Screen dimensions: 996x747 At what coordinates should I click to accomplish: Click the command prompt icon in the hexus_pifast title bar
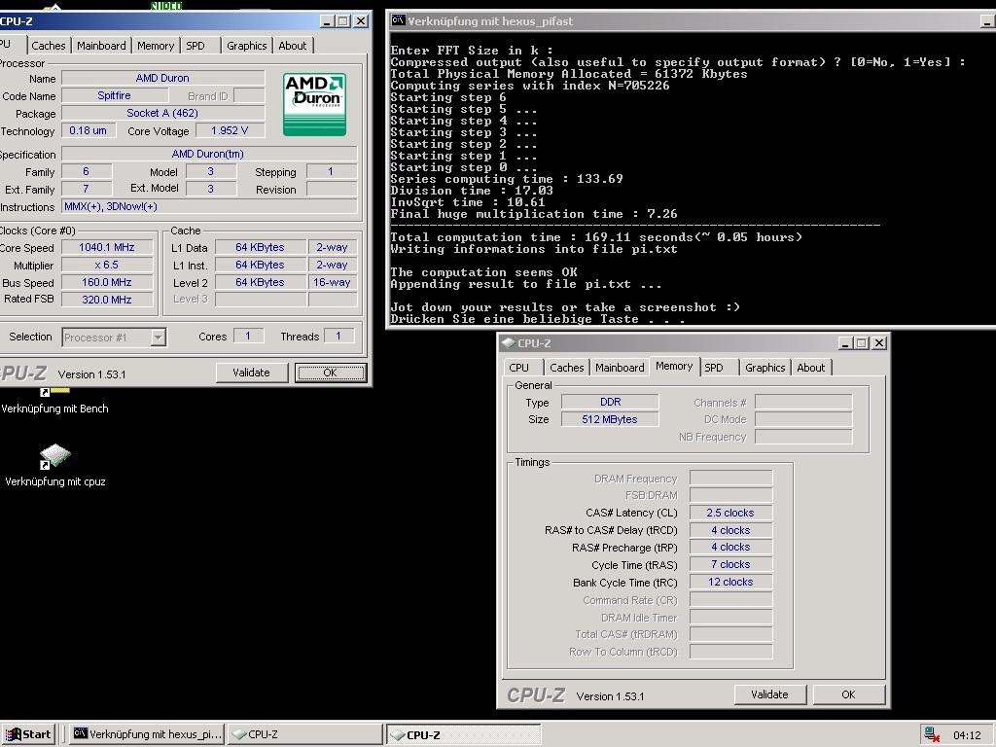(398, 20)
